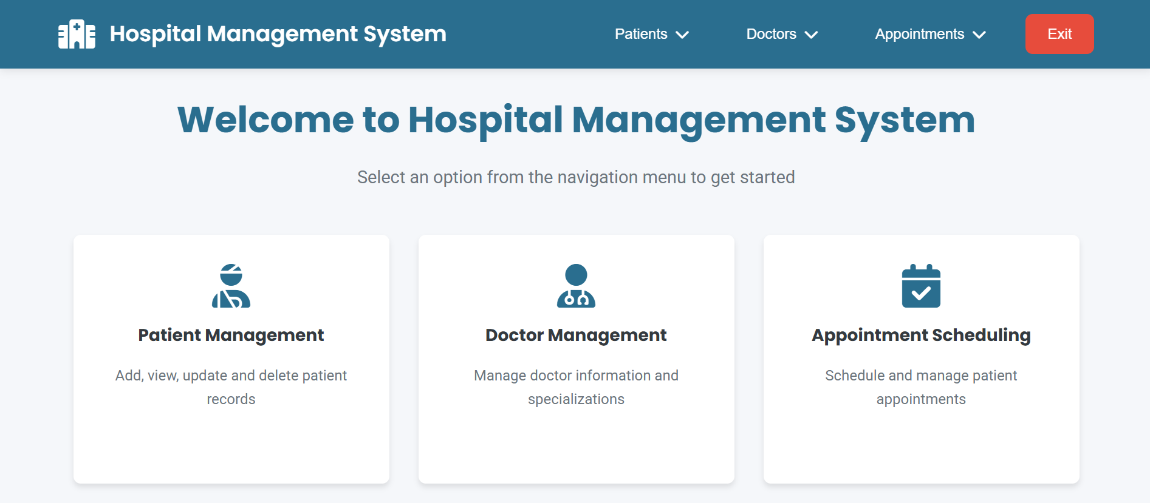Screen dimensions: 1150x503
Task: Click the Welcome to Hospital Management heading
Action: (x=576, y=120)
